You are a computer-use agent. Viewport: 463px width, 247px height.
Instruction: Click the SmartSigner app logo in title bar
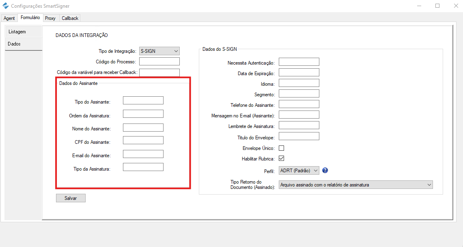click(5, 6)
